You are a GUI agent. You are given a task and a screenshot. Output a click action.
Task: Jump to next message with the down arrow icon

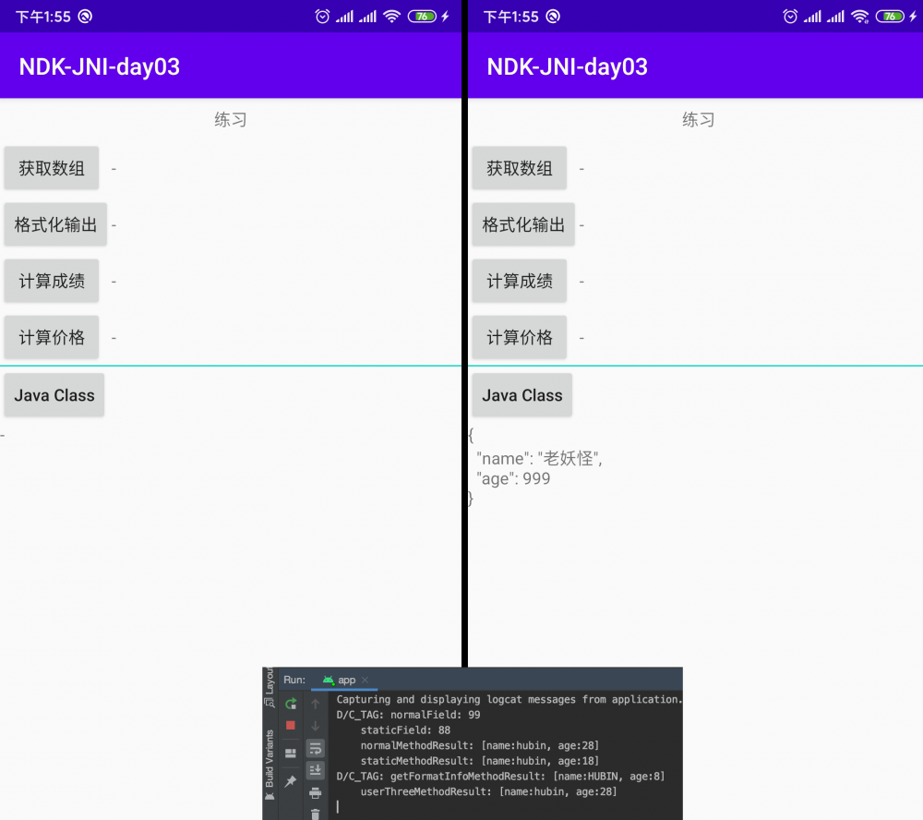pos(315,724)
